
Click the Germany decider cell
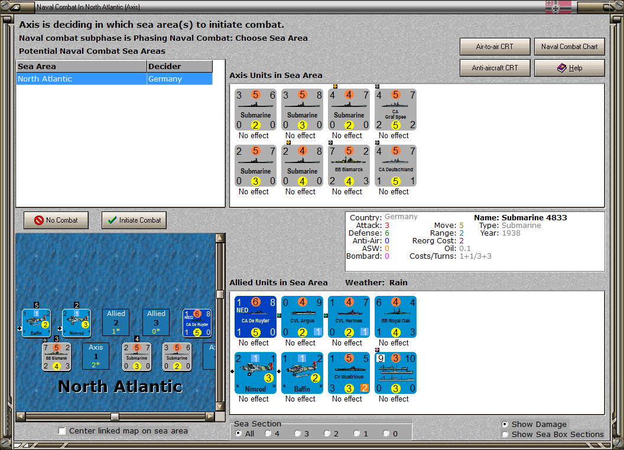pos(180,79)
